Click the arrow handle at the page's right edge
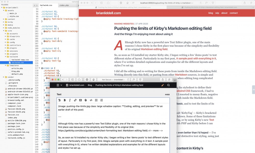This screenshot has height=153, width=255. tap(253, 90)
